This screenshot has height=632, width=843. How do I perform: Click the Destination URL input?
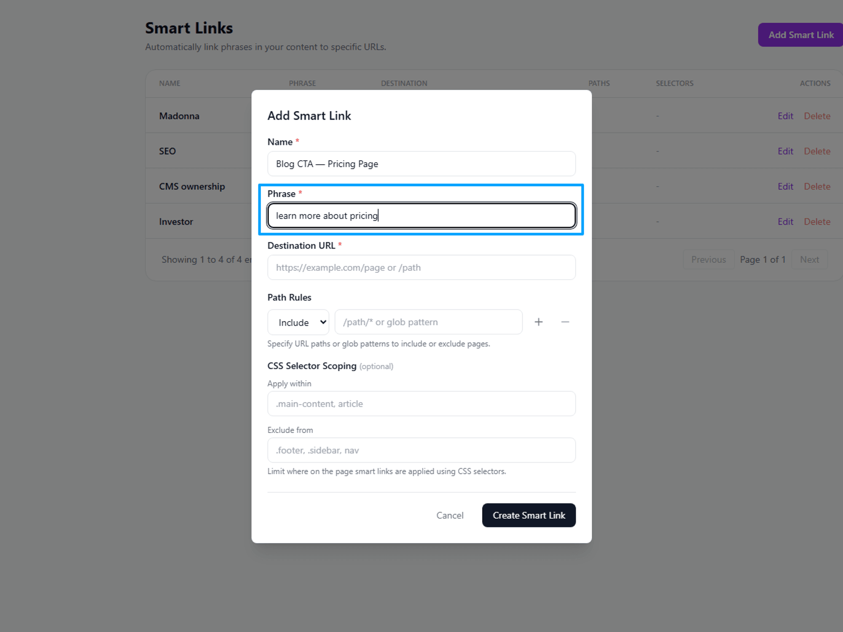pyautogui.click(x=421, y=267)
